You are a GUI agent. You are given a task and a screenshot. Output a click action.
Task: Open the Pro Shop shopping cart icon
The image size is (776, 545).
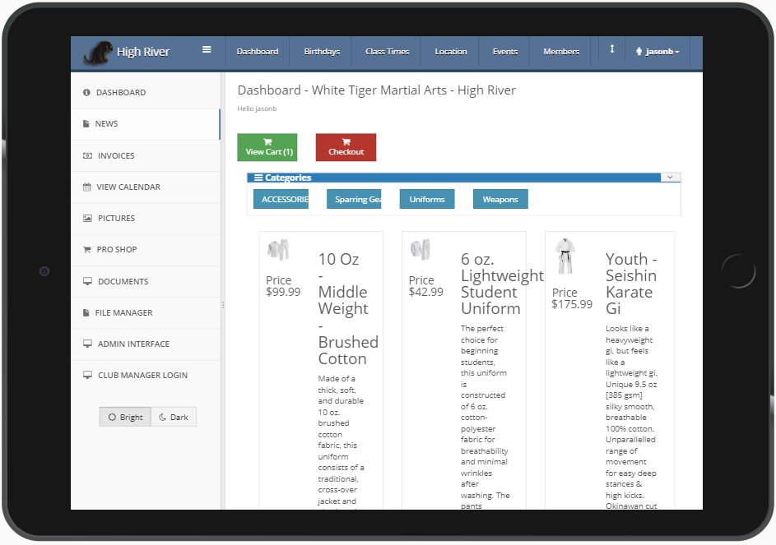point(88,249)
